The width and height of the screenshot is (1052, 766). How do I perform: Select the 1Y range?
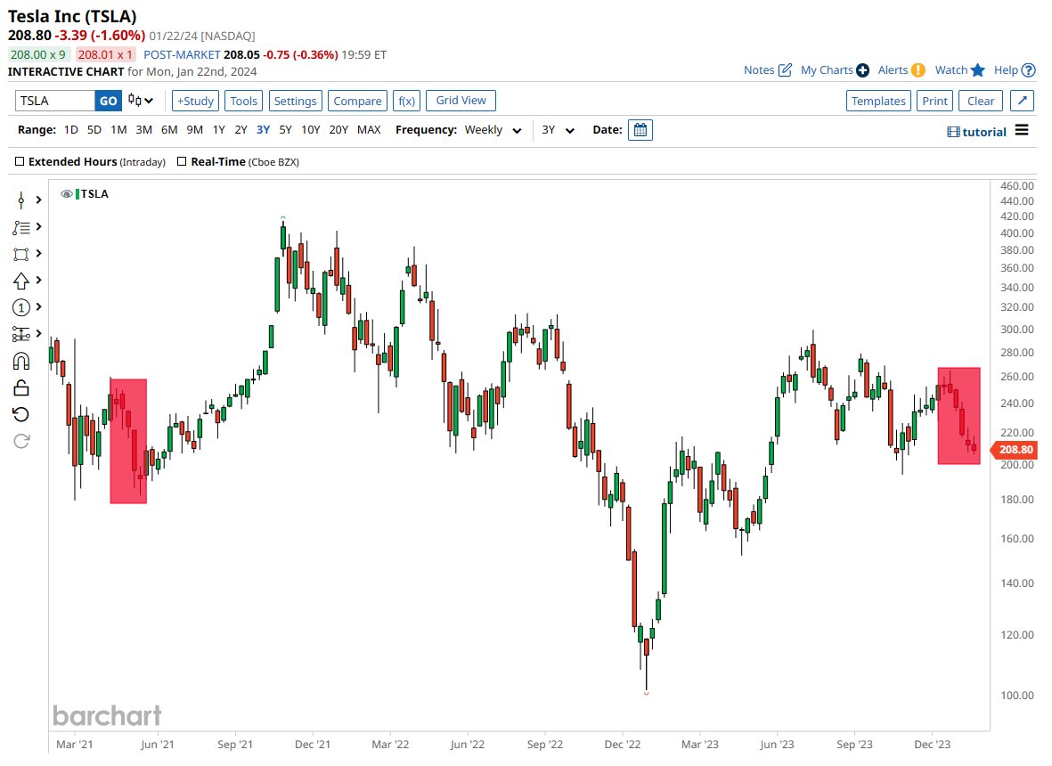(219, 130)
